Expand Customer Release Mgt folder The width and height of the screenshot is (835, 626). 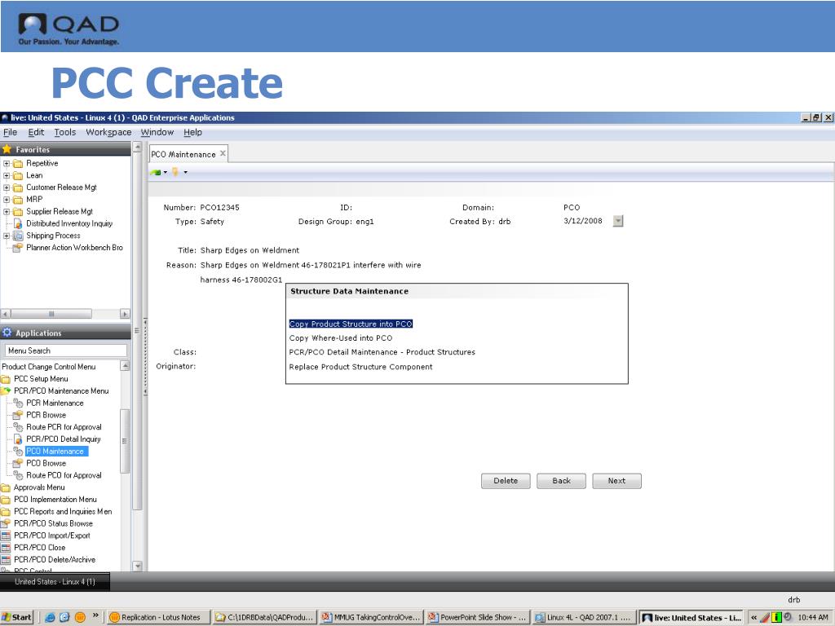pos(7,187)
